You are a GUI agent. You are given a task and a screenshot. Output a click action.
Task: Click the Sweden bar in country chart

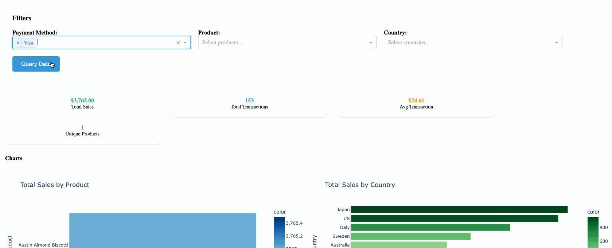[x=411, y=236]
